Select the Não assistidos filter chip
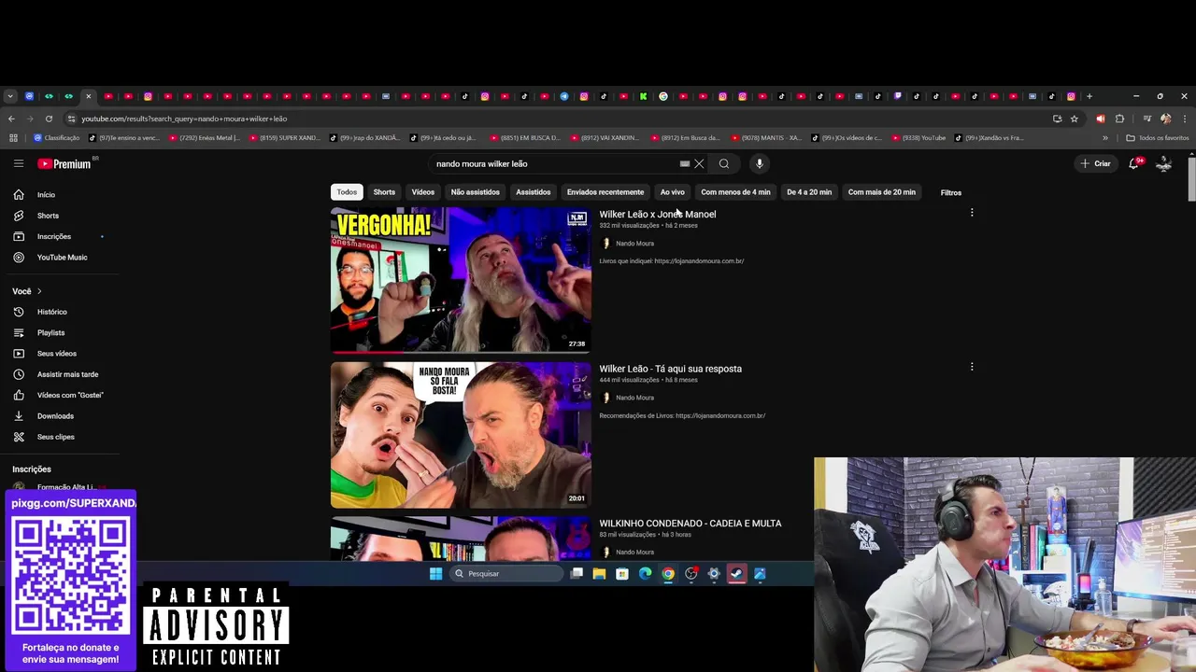Image resolution: width=1196 pixels, height=672 pixels. pyautogui.click(x=476, y=192)
